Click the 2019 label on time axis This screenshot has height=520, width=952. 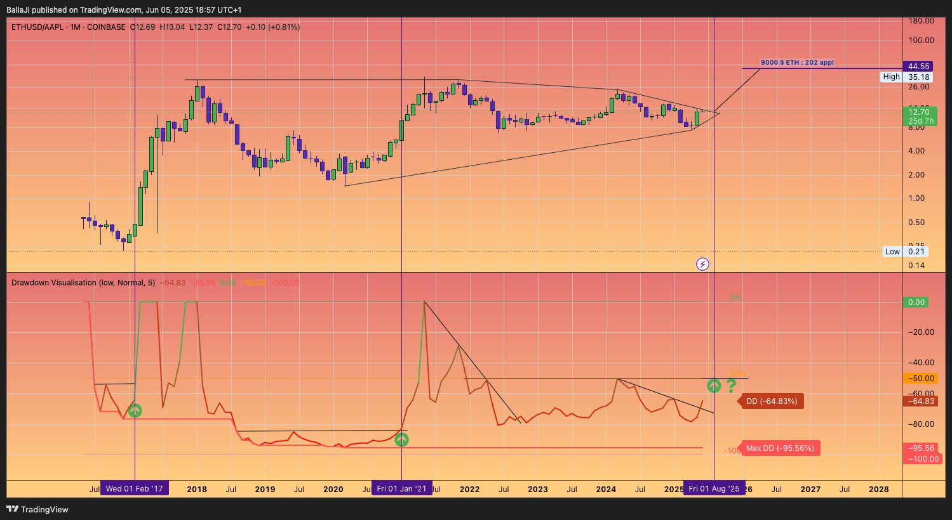(x=265, y=490)
